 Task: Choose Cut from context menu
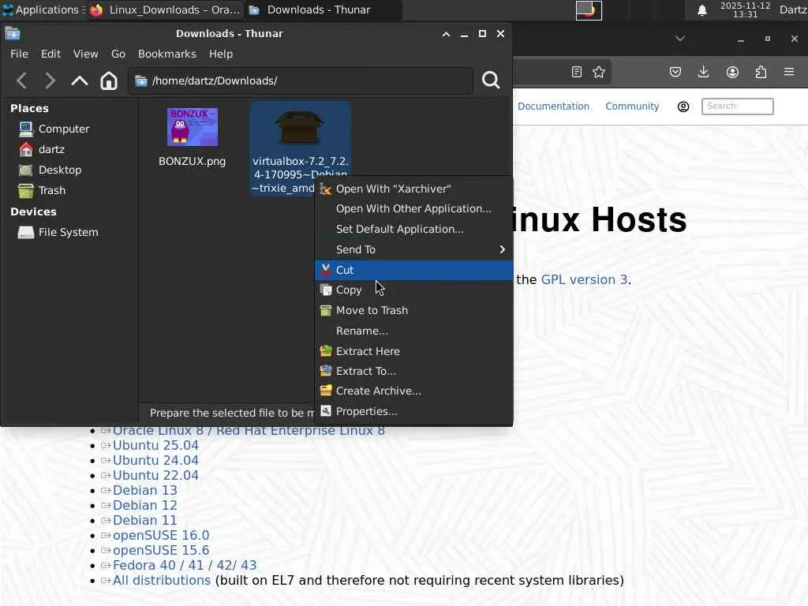pyautogui.click(x=413, y=270)
